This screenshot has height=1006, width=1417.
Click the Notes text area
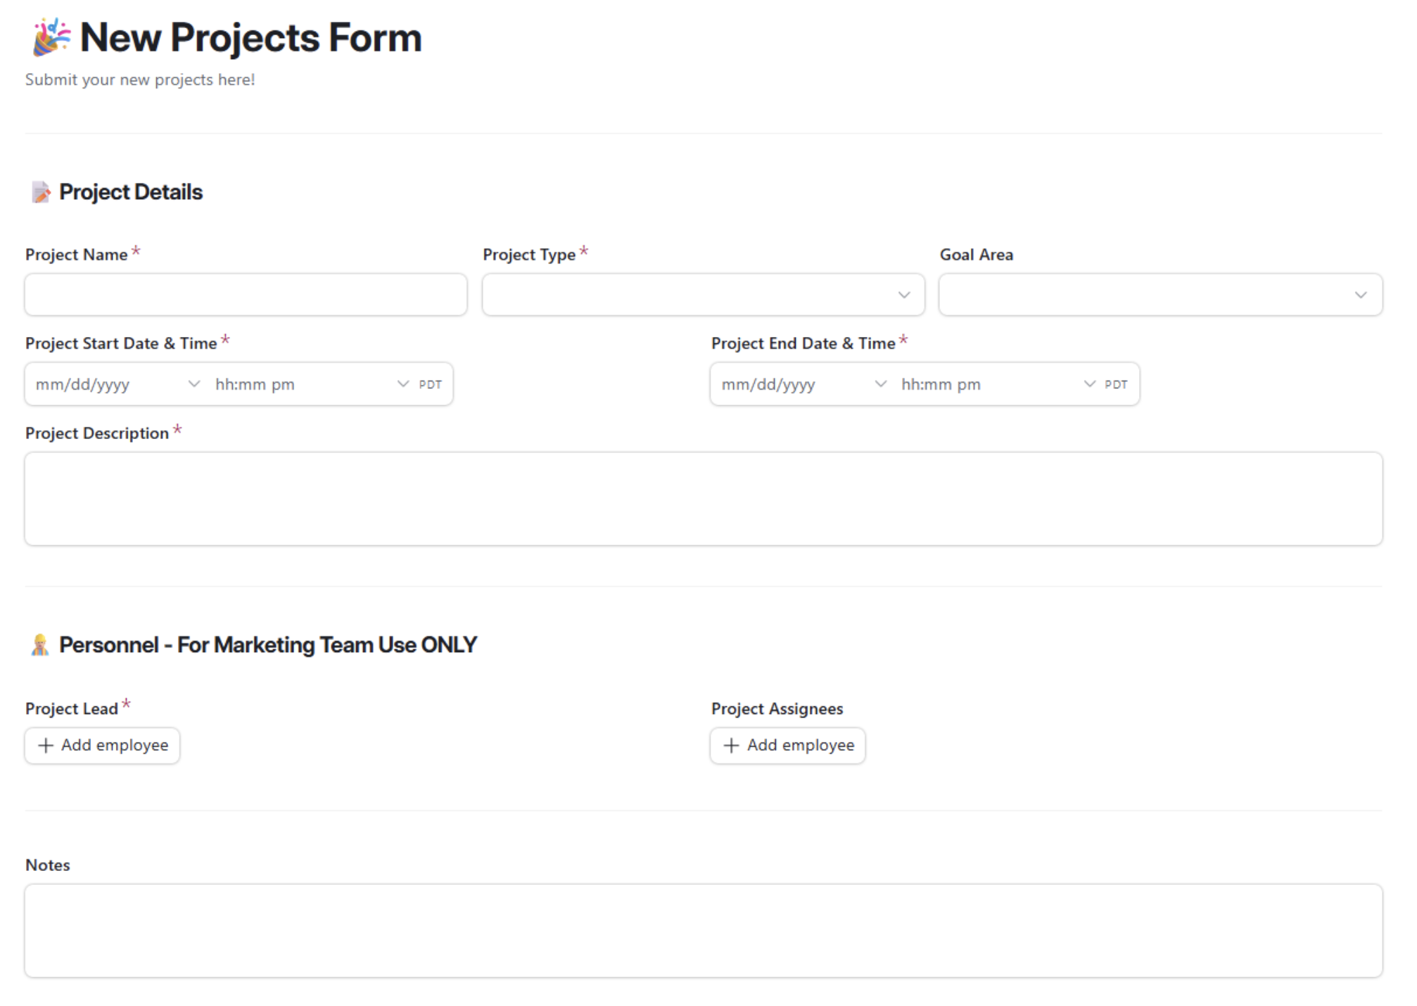tap(702, 930)
